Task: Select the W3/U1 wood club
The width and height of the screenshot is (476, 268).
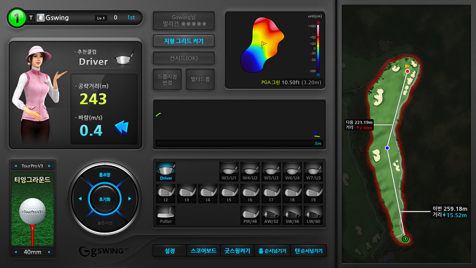Action: click(229, 171)
